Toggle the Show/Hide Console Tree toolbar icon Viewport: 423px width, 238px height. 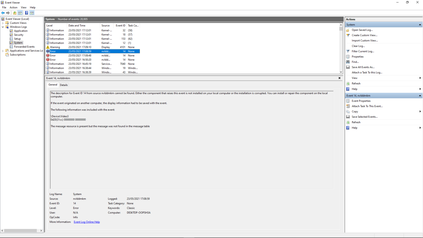[x=20, y=13]
